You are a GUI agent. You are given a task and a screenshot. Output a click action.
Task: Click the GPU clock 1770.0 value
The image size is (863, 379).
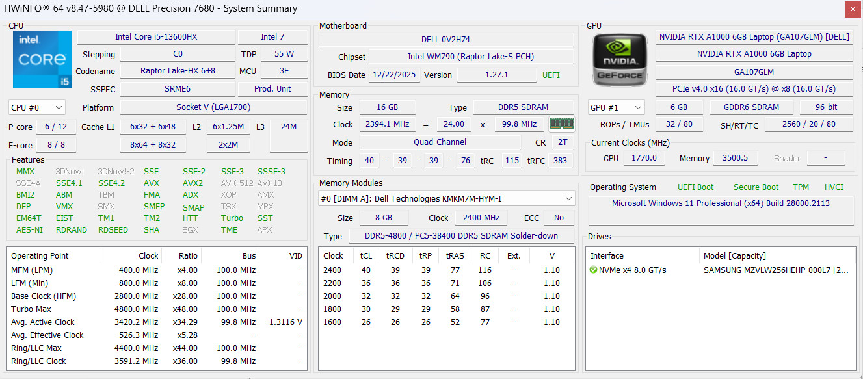644,158
